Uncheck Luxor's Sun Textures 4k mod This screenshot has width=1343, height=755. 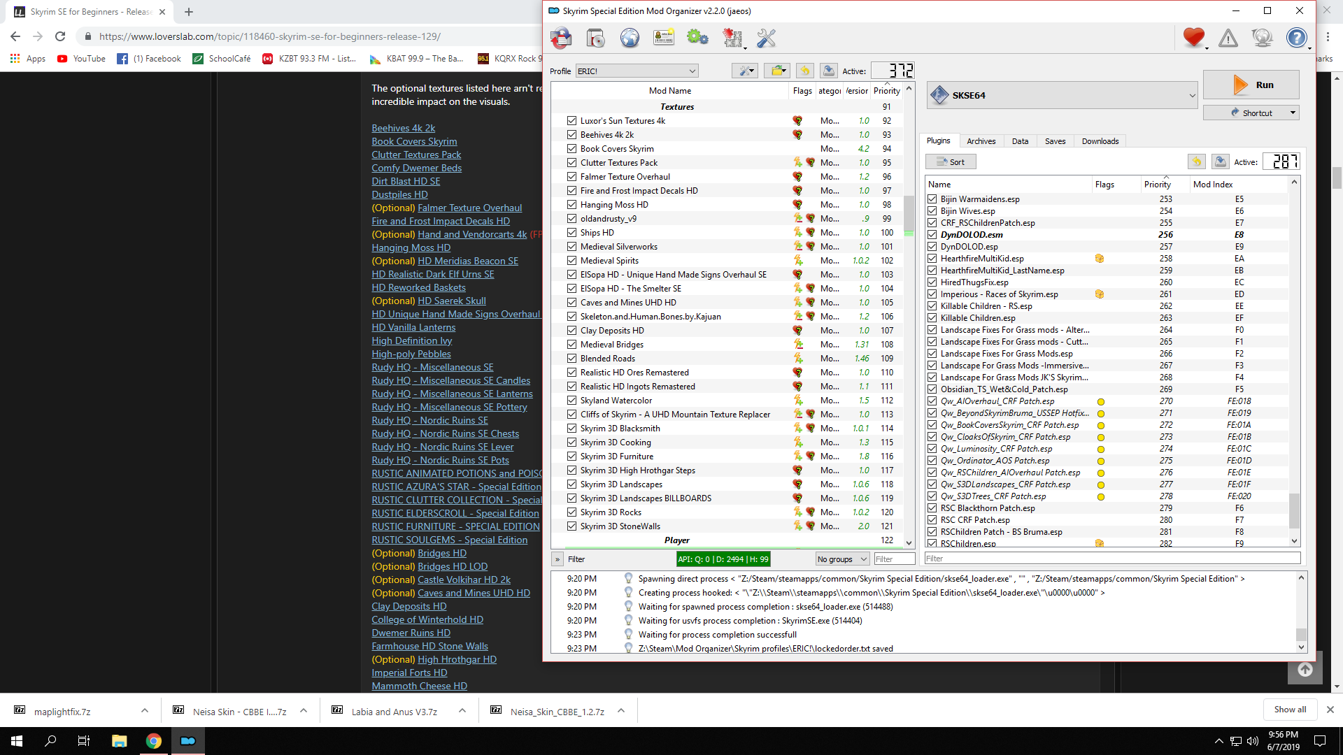point(572,121)
